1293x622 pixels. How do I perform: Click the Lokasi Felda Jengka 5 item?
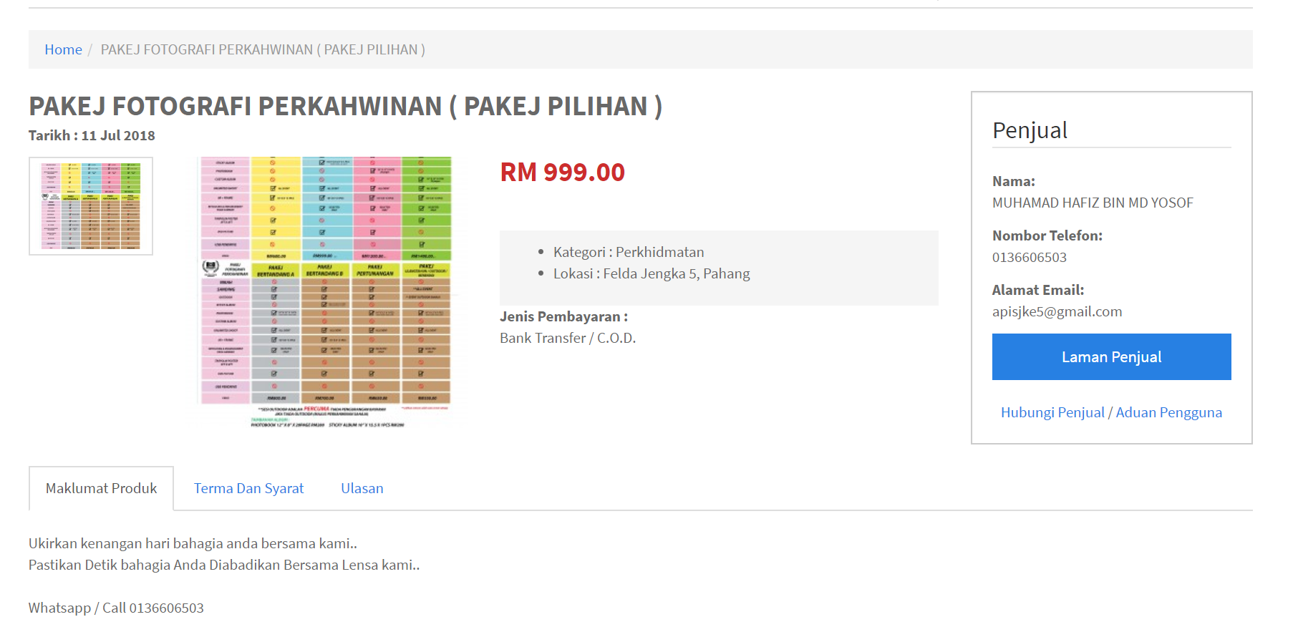651,273
